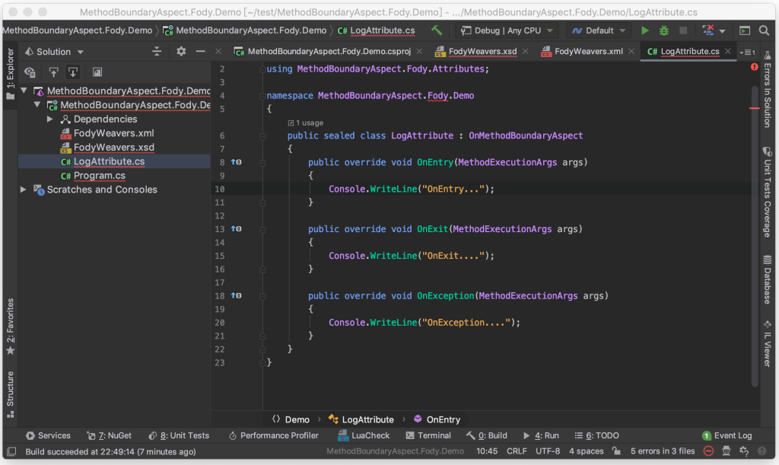Expand the Dependencies node
This screenshot has height=465, width=779.
coord(50,119)
